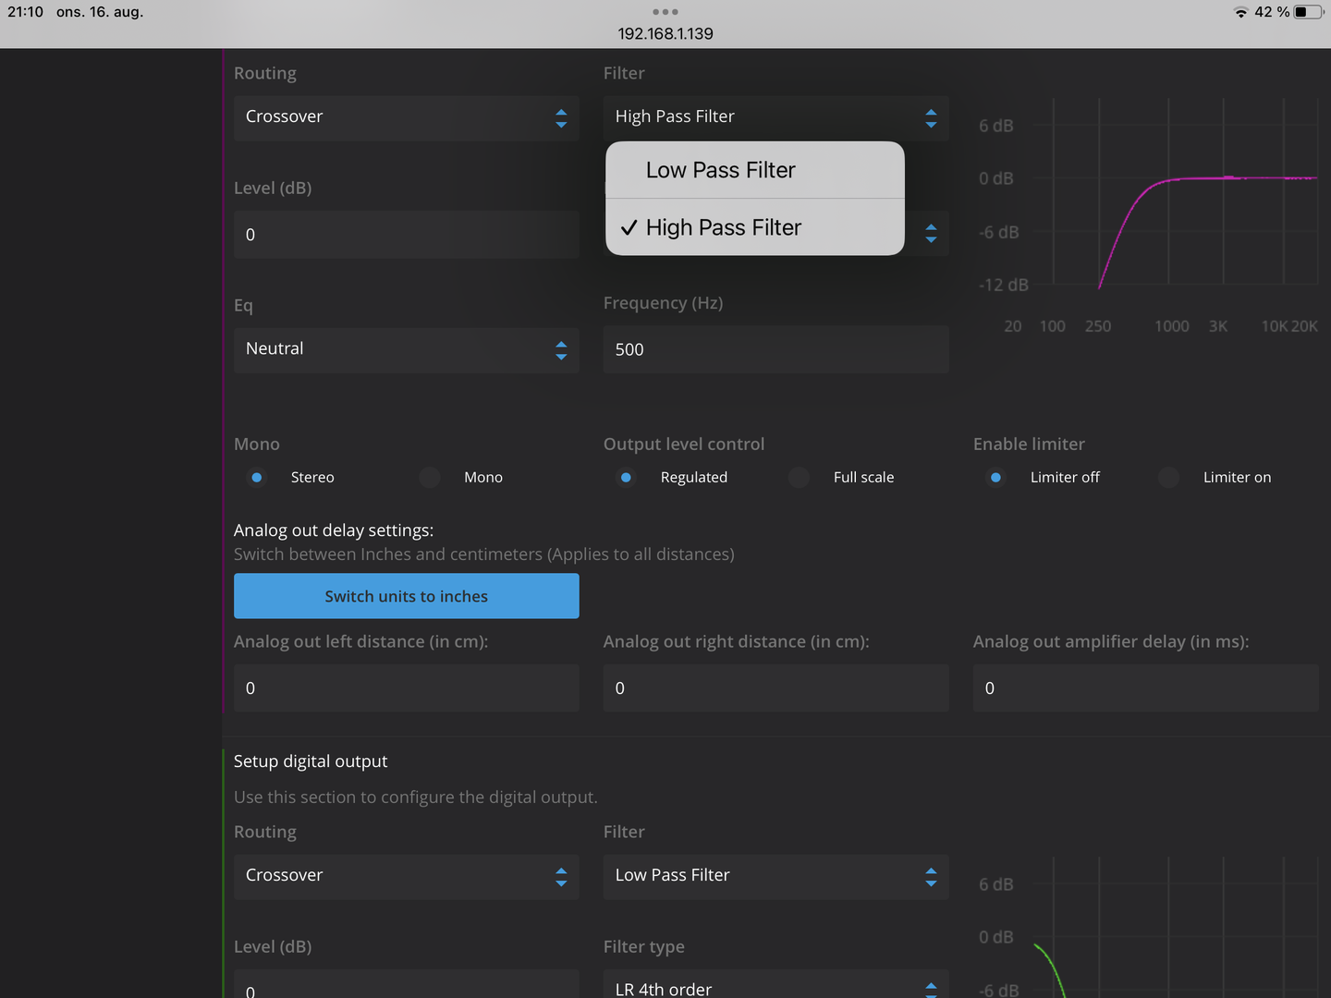
Task: Click Switch units to inches button
Action: pyautogui.click(x=406, y=596)
